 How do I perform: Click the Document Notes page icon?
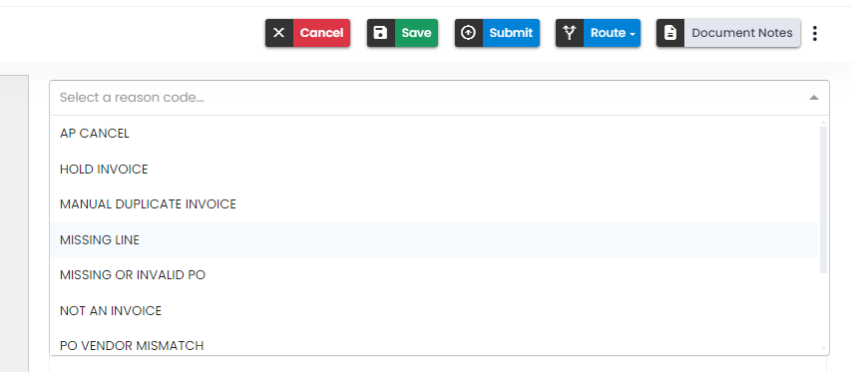click(x=670, y=33)
